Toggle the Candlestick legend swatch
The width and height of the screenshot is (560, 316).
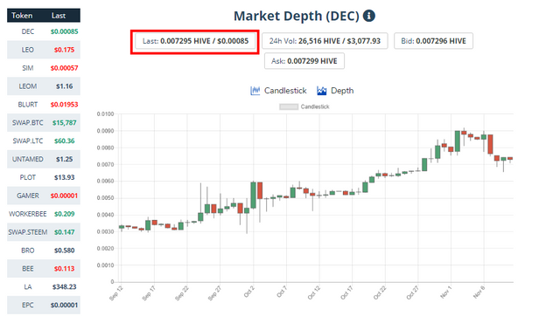(x=289, y=106)
